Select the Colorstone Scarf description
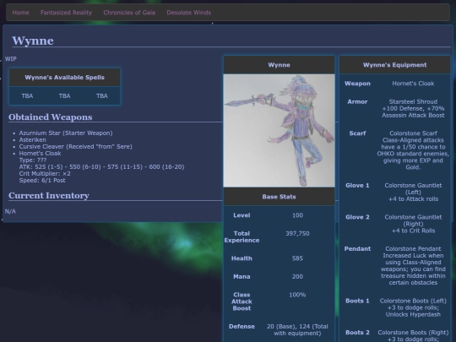The image size is (456, 342). click(413, 150)
